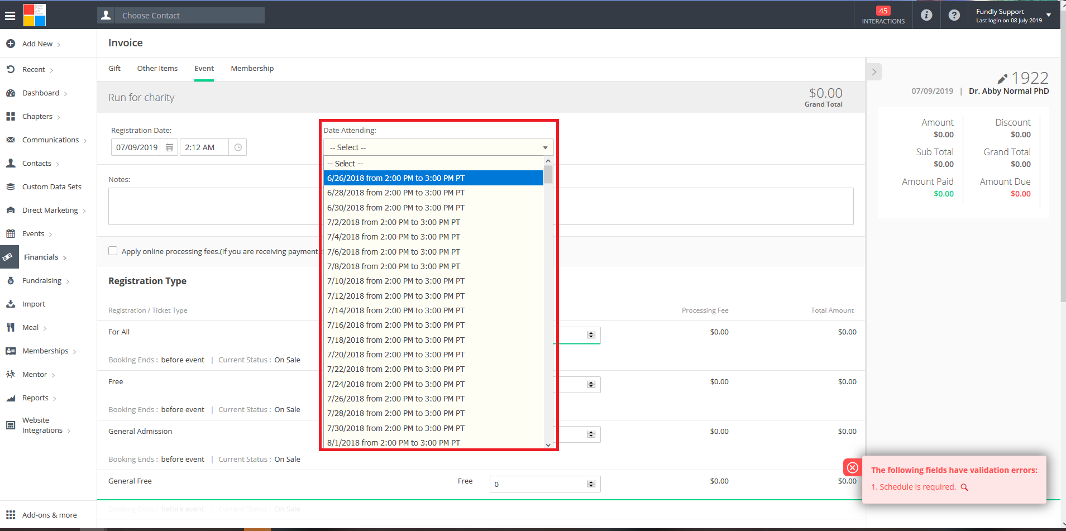The image size is (1066, 531).
Task: Open the help question mark icon
Action: 954,15
